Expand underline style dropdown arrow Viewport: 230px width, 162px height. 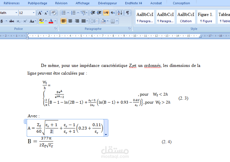pyautogui.click(x=6, y=21)
